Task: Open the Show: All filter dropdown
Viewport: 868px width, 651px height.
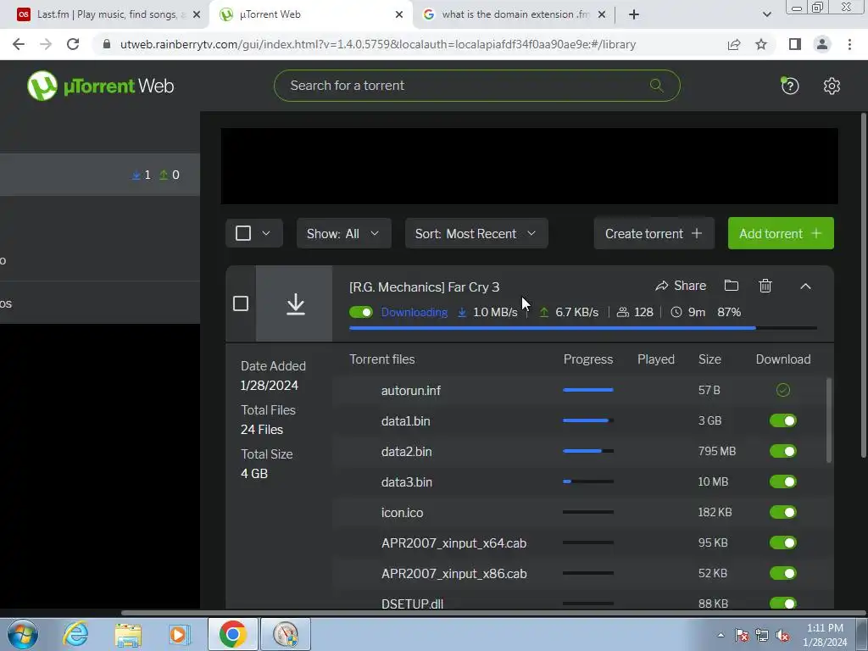Action: [x=344, y=233]
